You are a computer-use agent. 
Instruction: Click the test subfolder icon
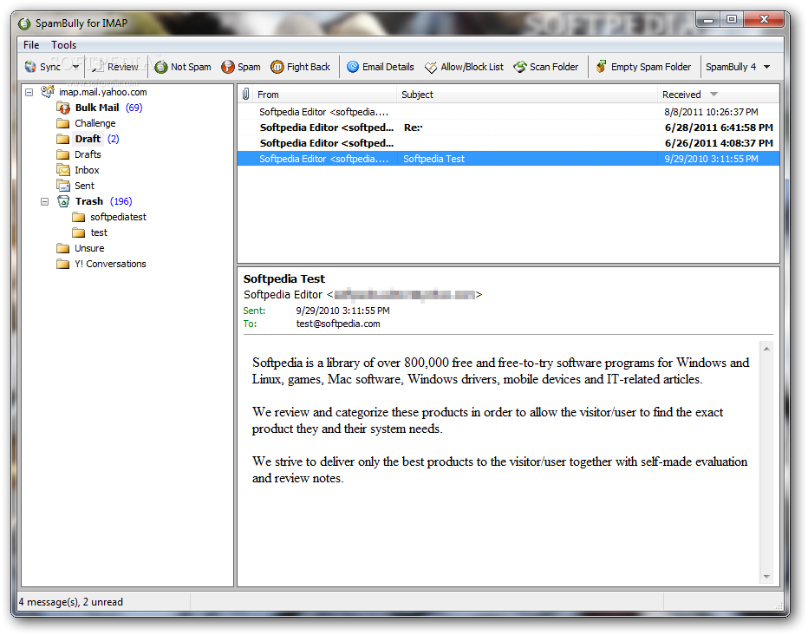point(78,232)
